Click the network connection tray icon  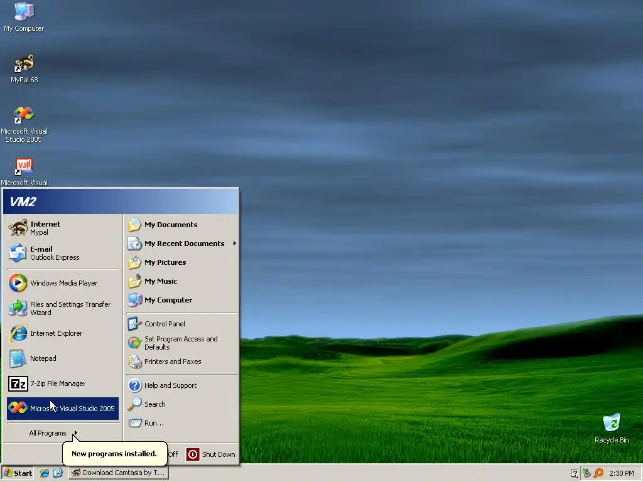pos(587,473)
